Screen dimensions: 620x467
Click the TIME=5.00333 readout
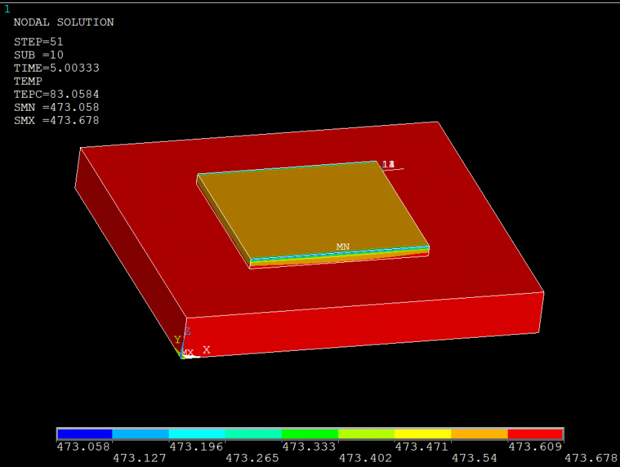[56, 68]
